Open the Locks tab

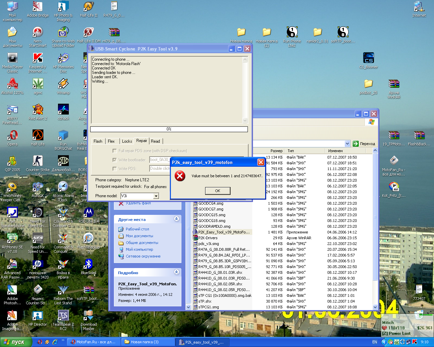tap(127, 141)
